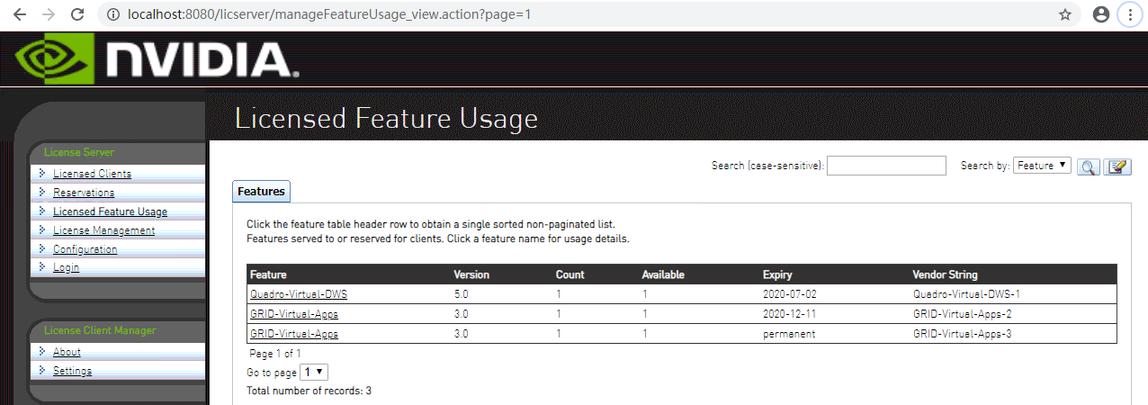Click the Login link in sidebar
This screenshot has width=1148, height=405.
(x=66, y=267)
